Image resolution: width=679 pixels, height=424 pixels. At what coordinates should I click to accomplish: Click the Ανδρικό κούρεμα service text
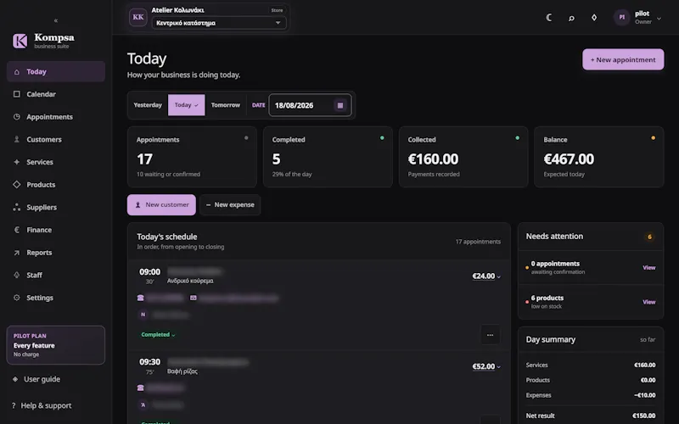[190, 281]
